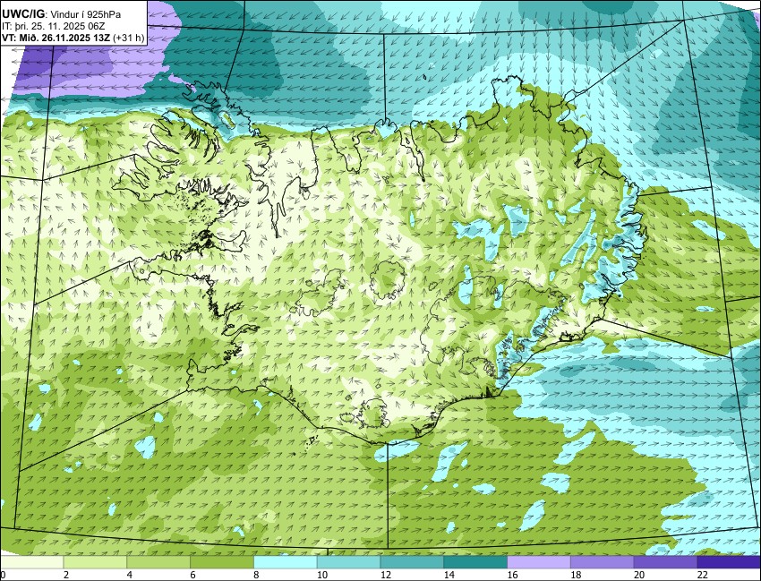Click the legend scale label '20'
This screenshot has width=761, height=581.
click(639, 575)
